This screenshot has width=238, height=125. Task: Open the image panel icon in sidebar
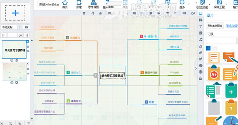pos(201,13)
